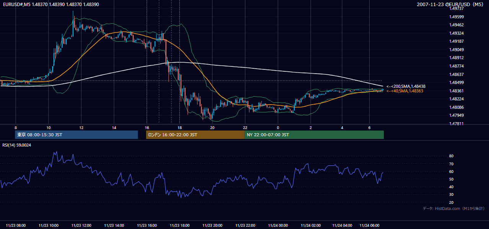Viewport: 489px width, 229px height.
Task: Click hour label 22 under the price chart
Action: 245,127
